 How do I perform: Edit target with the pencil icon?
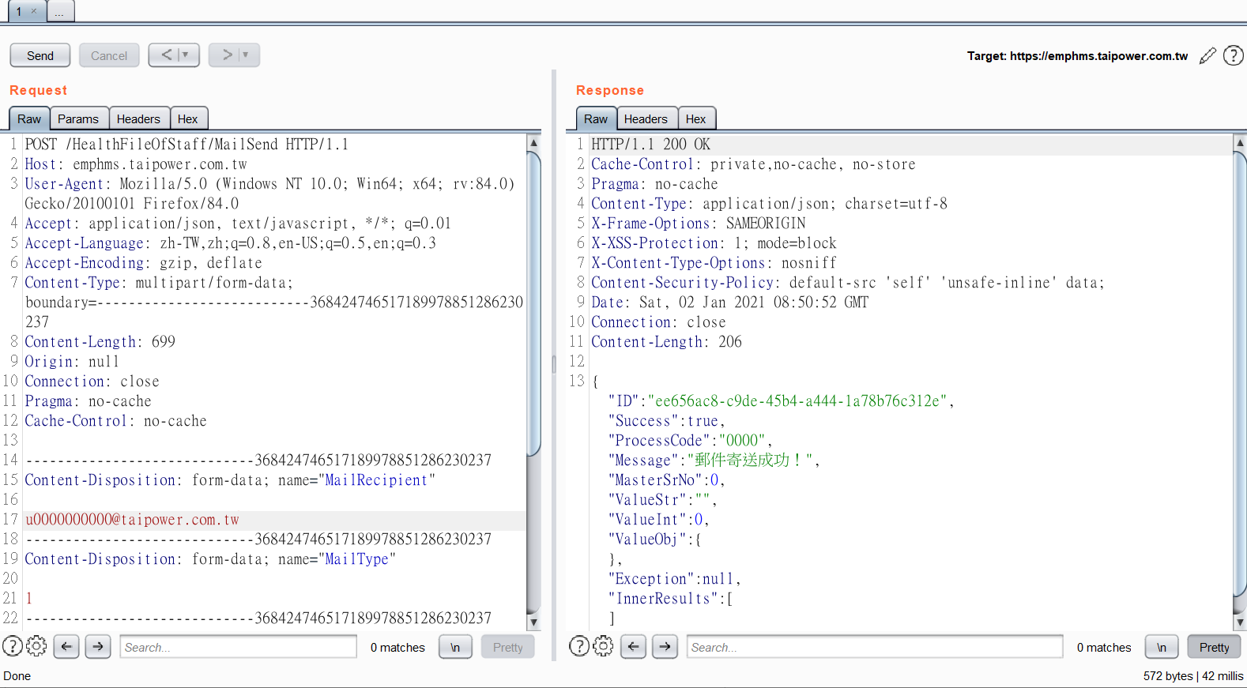coord(1207,55)
